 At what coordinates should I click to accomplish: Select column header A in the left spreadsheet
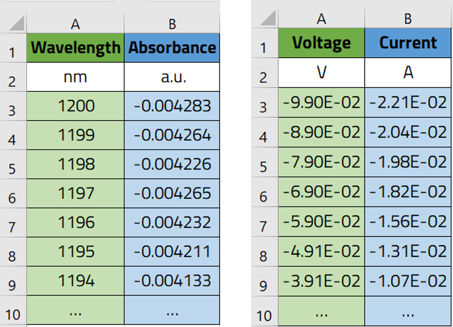[x=76, y=20]
